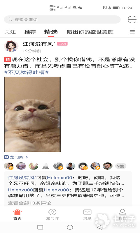Select the 晒出你的盛世美颜 tab

click(90, 32)
